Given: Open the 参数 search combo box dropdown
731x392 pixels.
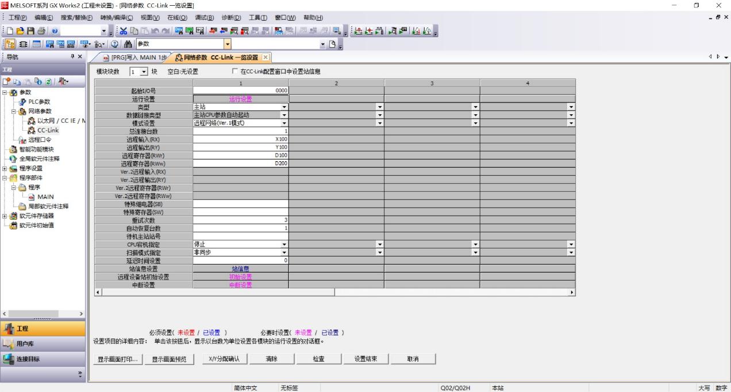Looking at the screenshot, I should point(228,44).
